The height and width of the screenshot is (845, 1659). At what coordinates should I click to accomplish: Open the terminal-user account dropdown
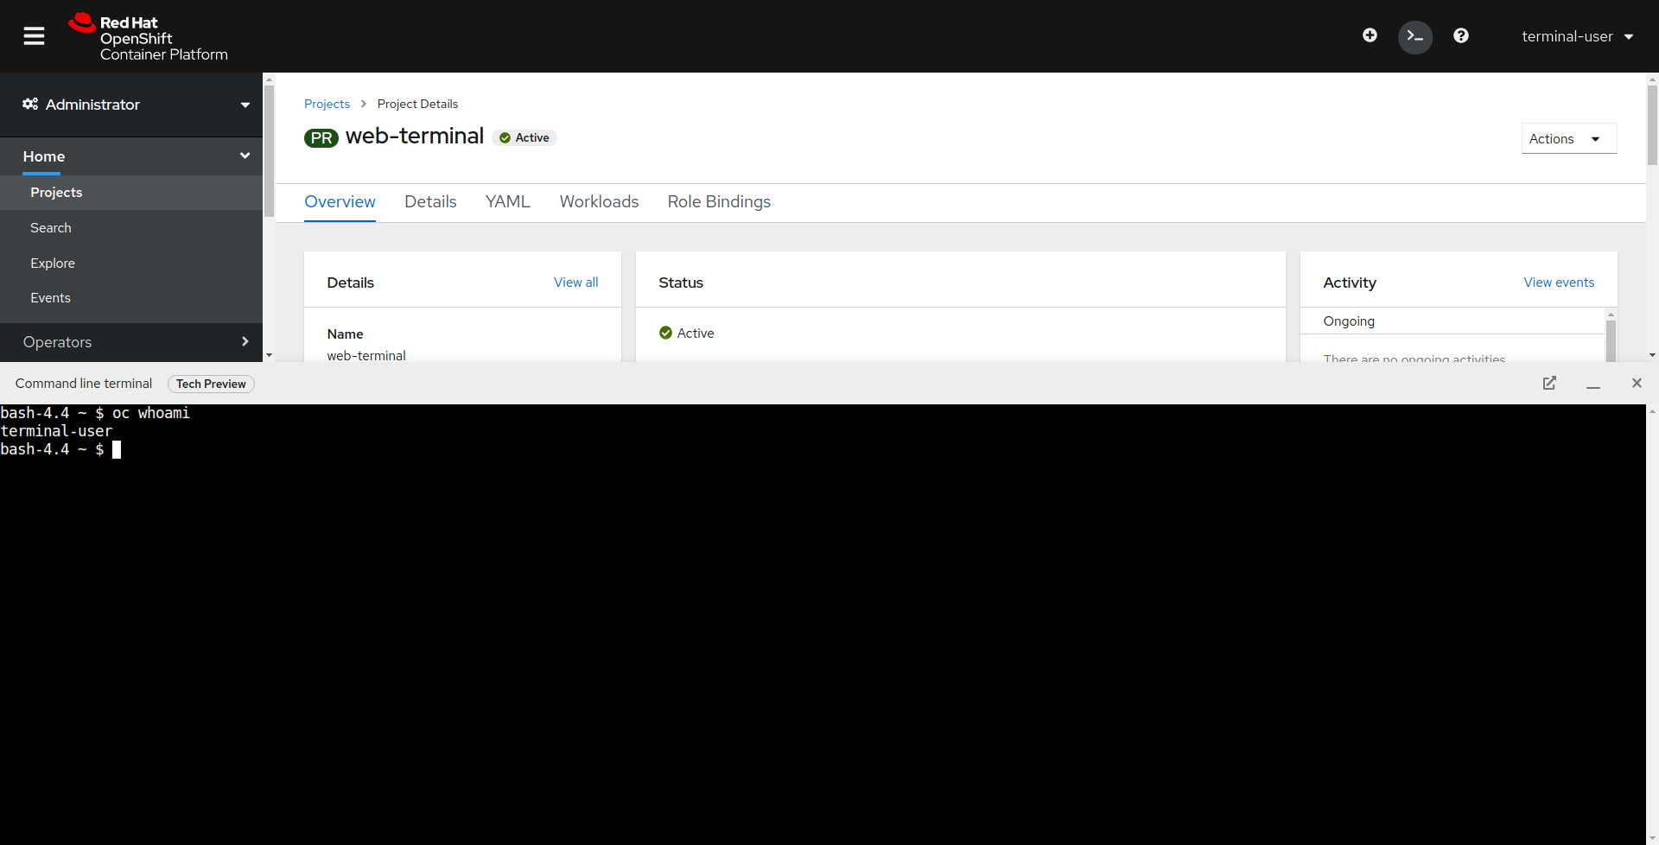tap(1578, 36)
